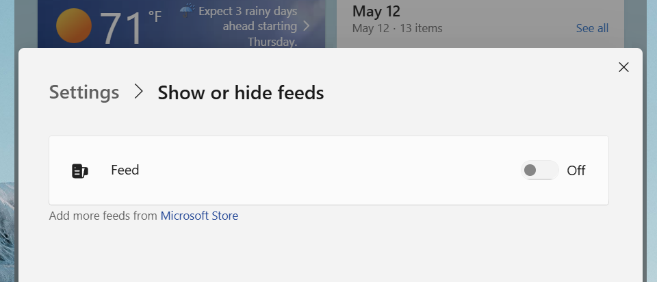Click the 71 temperature reading

pos(122,27)
